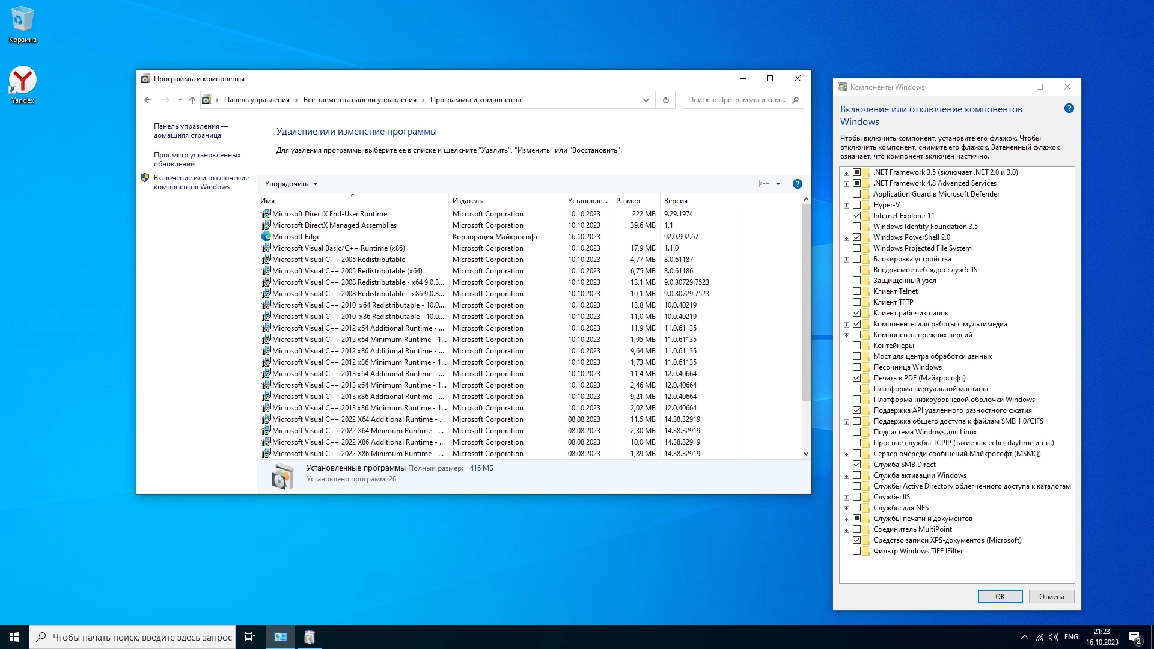Open the Упорядочить dropdown menu

[291, 184]
